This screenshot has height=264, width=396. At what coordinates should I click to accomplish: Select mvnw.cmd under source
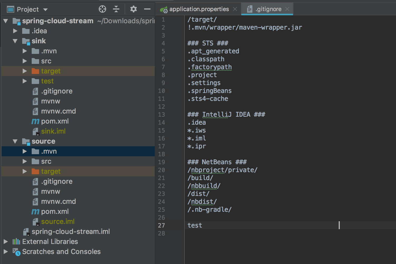pyautogui.click(x=59, y=201)
